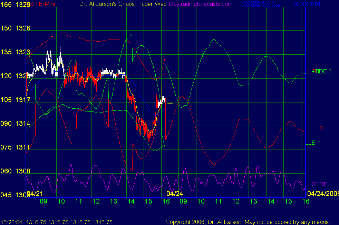Click the +TIDE-2 legend label
Screen dimensions: 339x225
click(322, 72)
